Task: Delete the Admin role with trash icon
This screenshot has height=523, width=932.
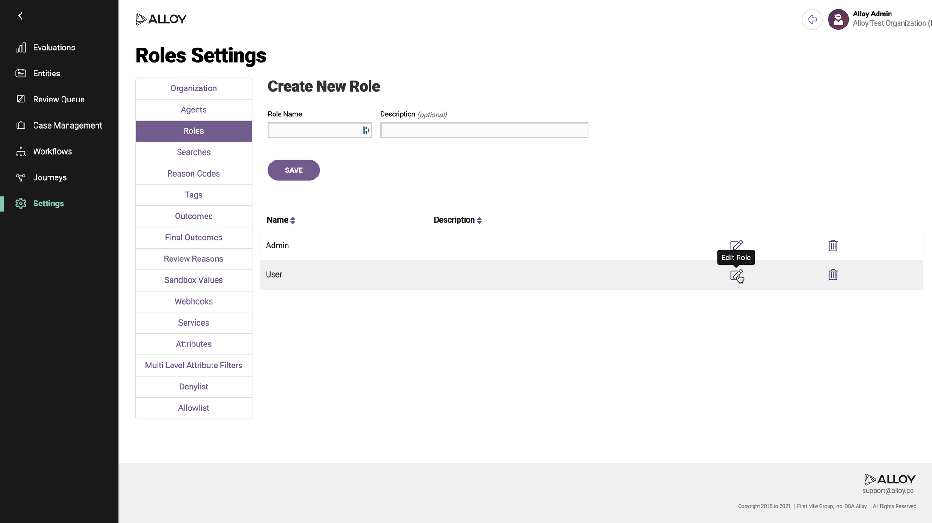Action: click(833, 245)
